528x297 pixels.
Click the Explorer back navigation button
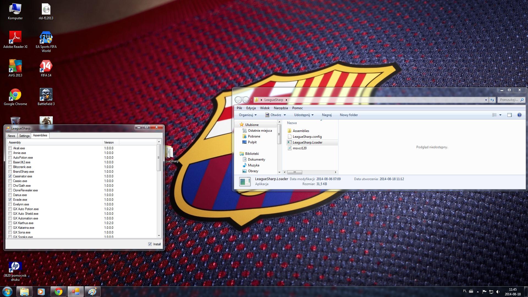[x=238, y=100]
